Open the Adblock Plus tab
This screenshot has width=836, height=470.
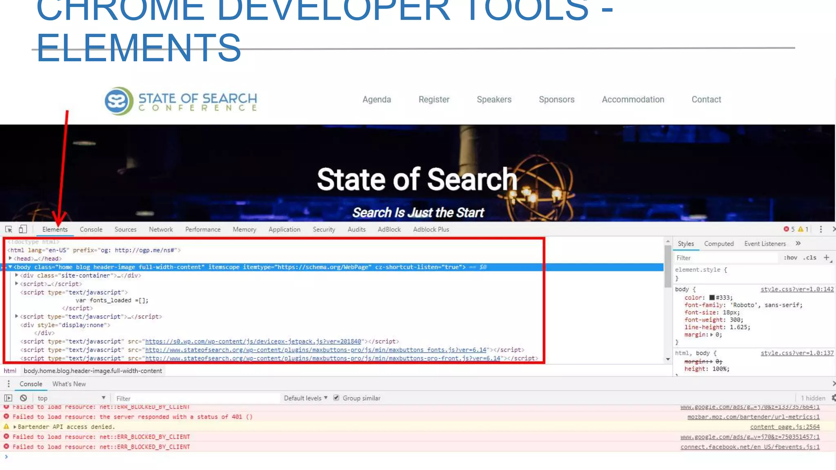tap(431, 229)
